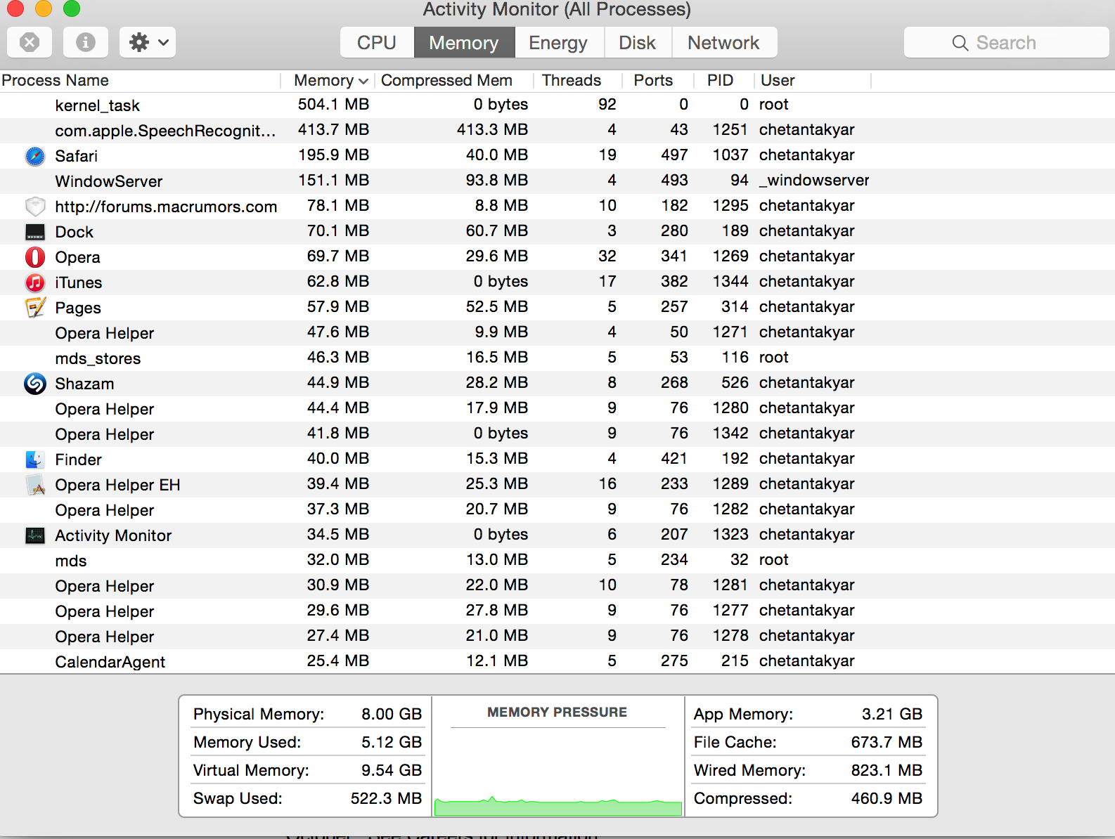This screenshot has height=839, width=1115.
Task: Select the WindowServer process name
Action: (109, 181)
